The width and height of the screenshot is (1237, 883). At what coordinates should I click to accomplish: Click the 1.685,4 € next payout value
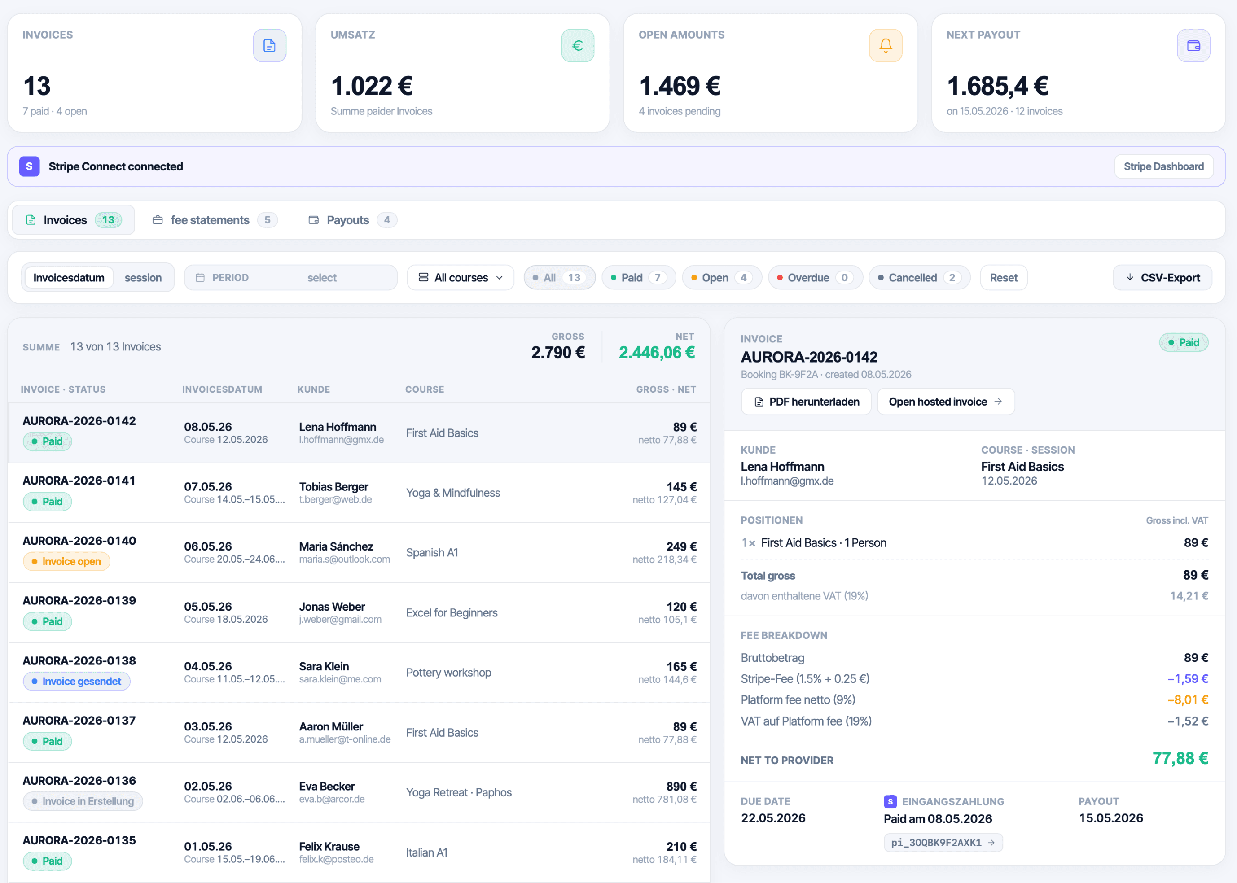coord(997,86)
